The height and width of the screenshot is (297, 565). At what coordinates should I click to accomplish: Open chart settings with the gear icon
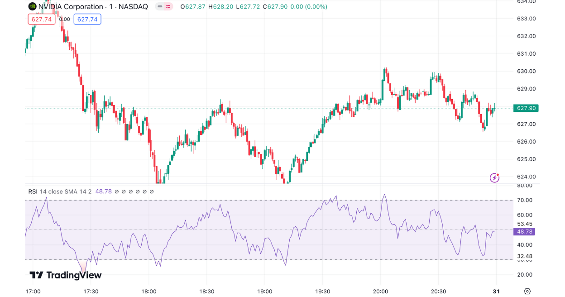tap(527, 292)
